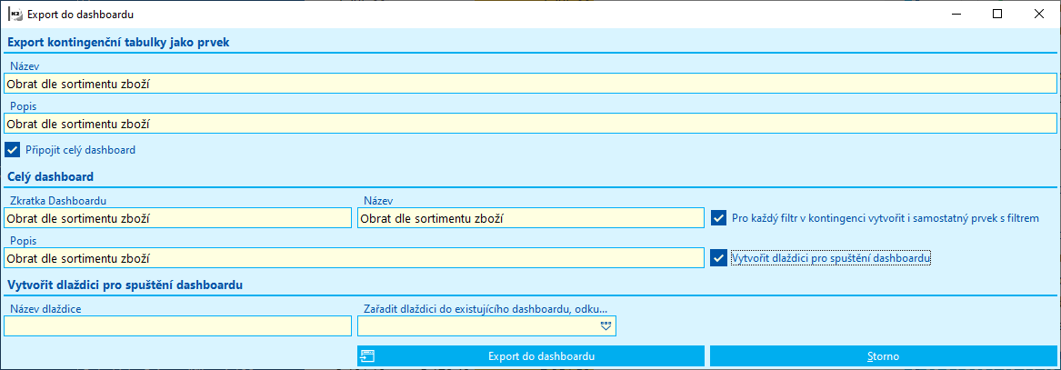1061x370 pixels.
Task: Select the Zkratka Dashboardu input field
Action: [x=177, y=218]
